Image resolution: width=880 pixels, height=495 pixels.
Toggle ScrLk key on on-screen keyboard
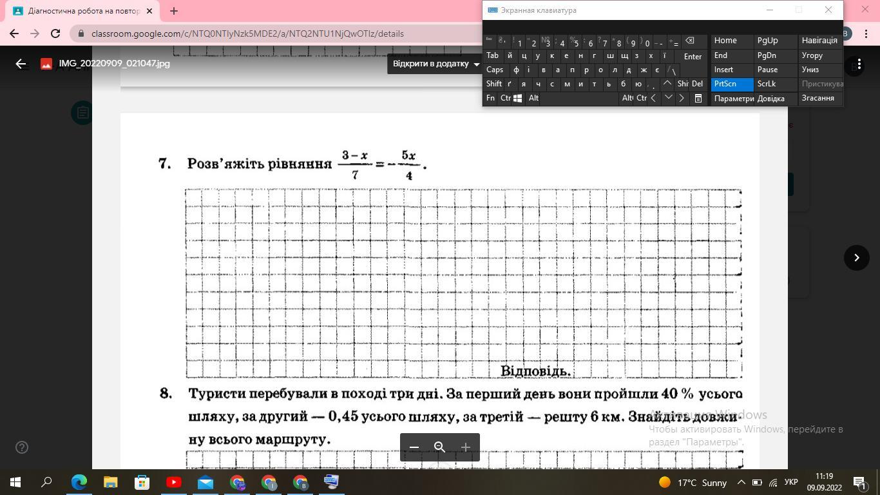[x=776, y=84]
